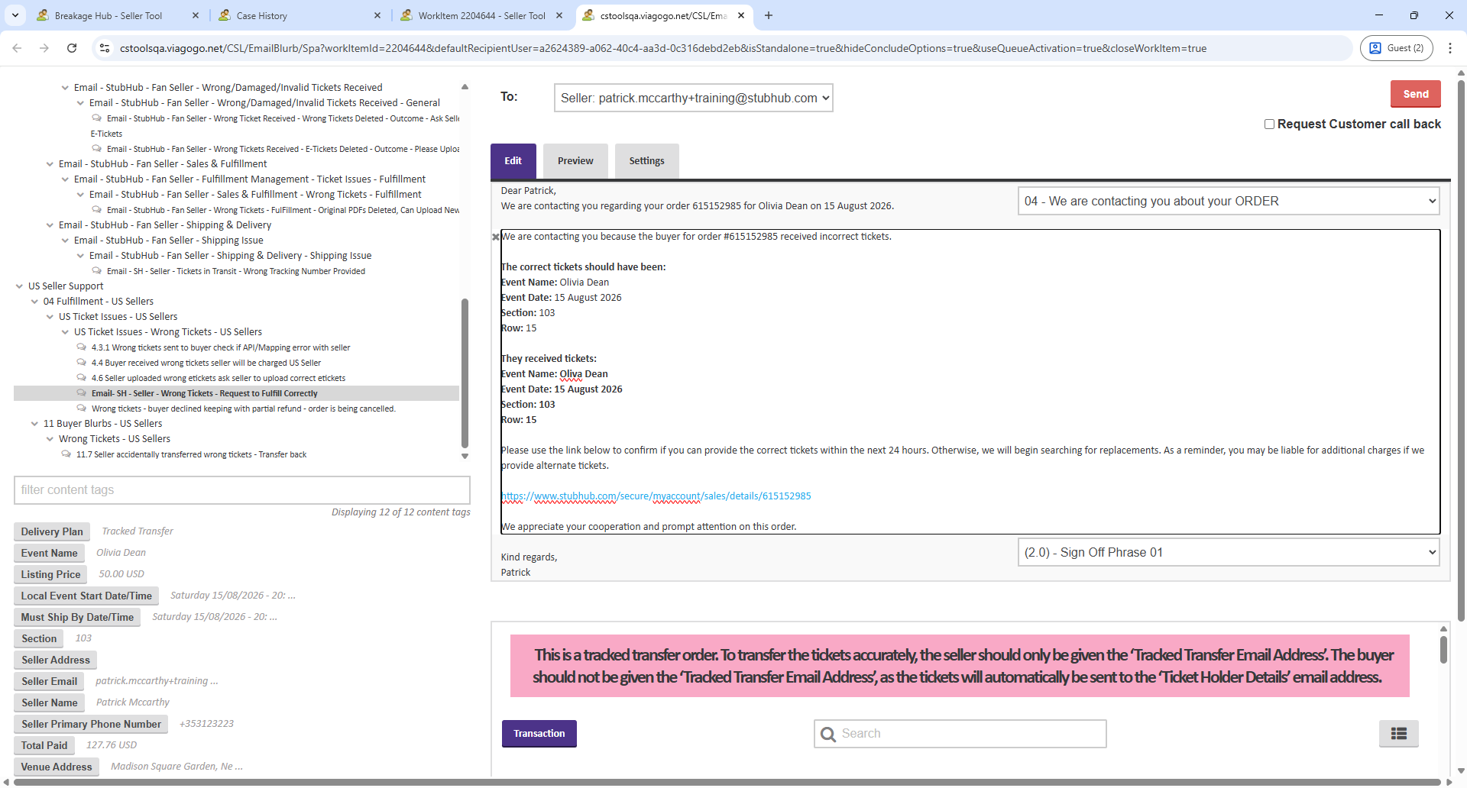This screenshot has height=788, width=1467.
Task: Open the Sign Off Phrase 01 dropdown
Action: [1228, 553]
